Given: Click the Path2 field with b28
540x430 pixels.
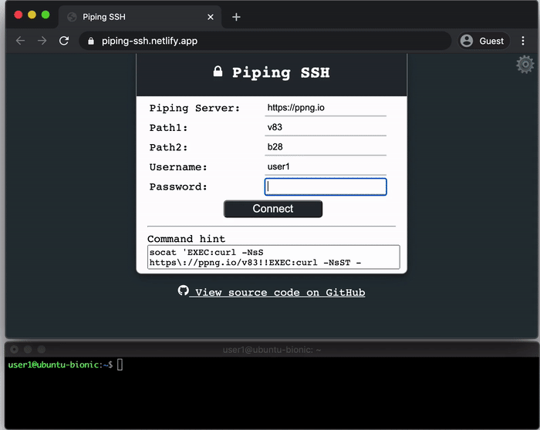Looking at the screenshot, I should 326,147.
